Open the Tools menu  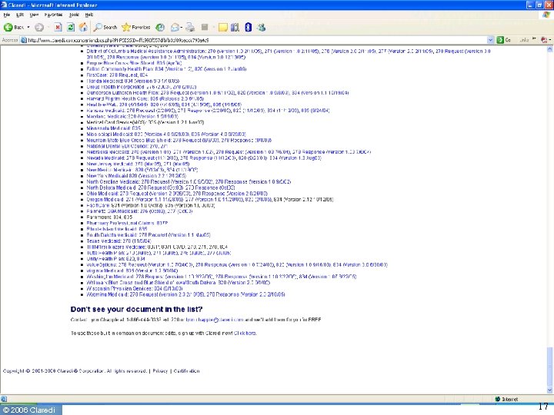[x=74, y=15]
